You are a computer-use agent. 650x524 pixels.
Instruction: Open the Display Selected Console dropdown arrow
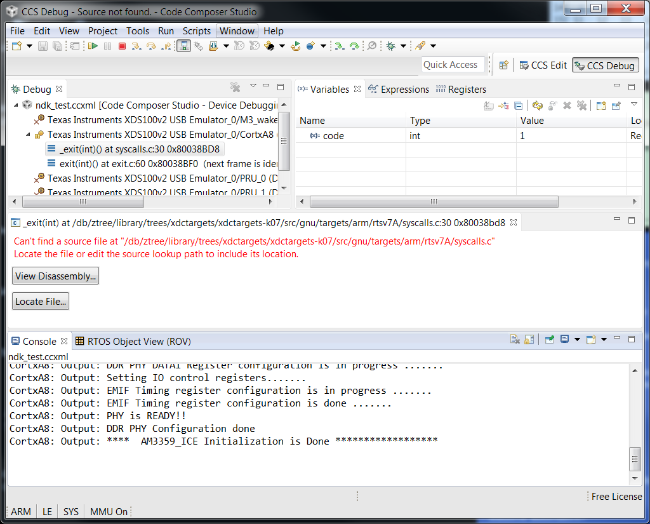(x=577, y=339)
